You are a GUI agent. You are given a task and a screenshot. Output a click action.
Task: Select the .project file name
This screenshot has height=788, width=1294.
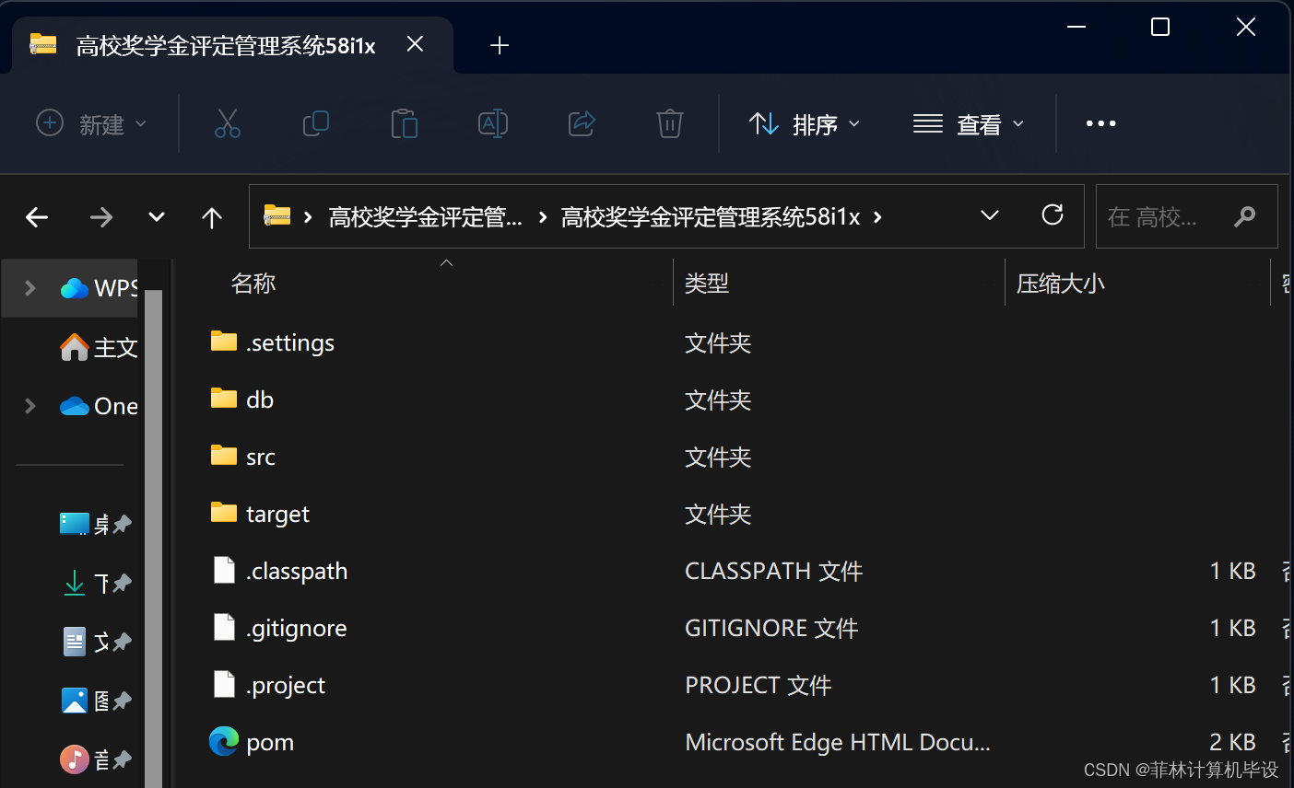coord(286,685)
